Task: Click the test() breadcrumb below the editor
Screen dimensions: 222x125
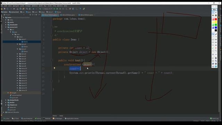Action: coord(61,116)
